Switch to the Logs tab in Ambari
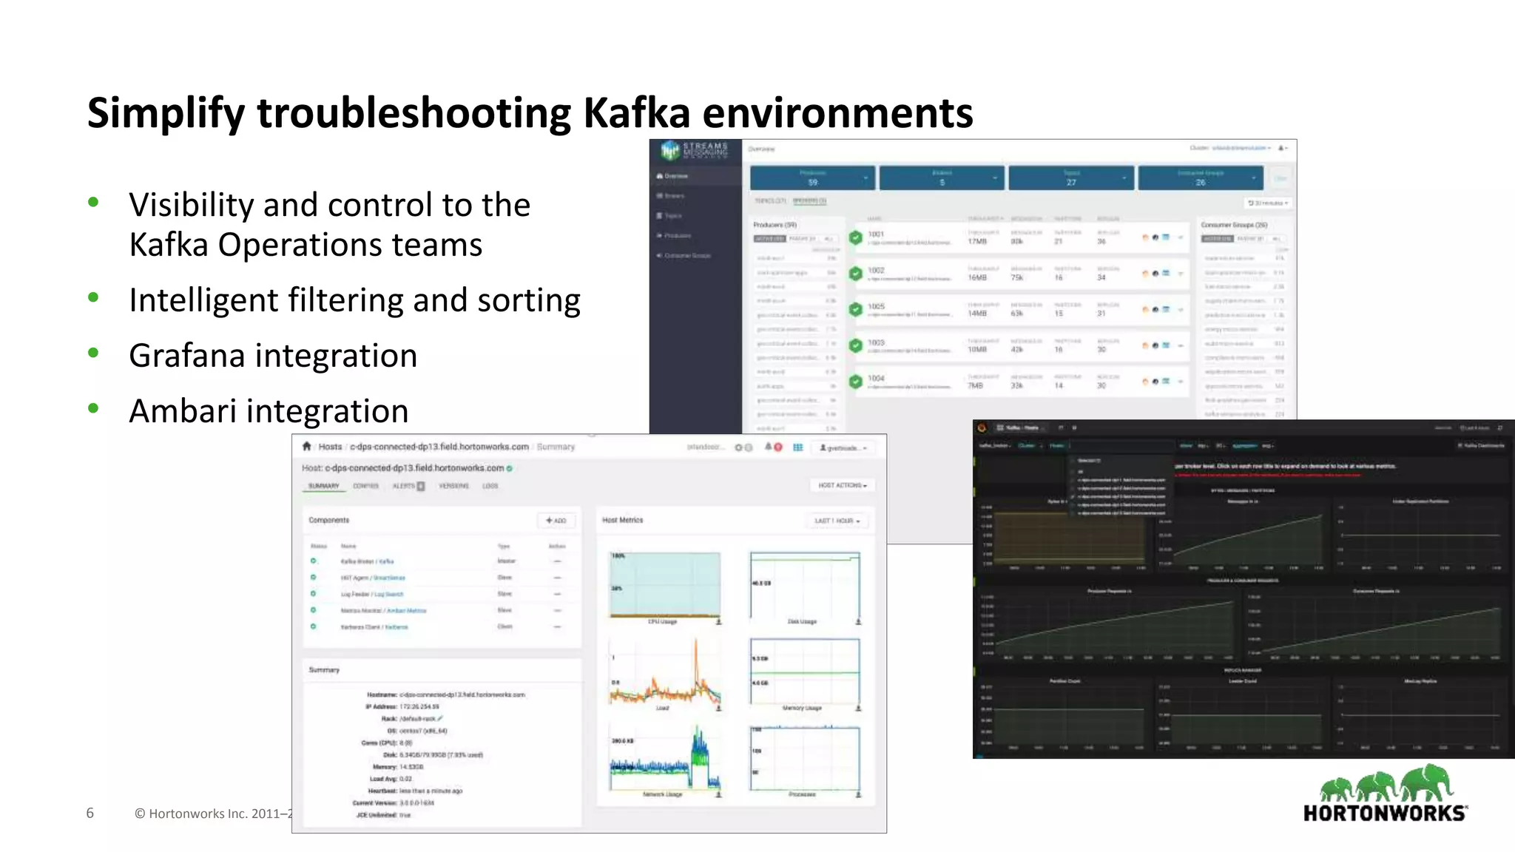This screenshot has width=1515, height=852. [490, 486]
